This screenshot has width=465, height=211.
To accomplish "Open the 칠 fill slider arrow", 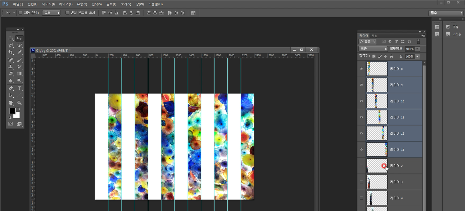I will (x=417, y=57).
